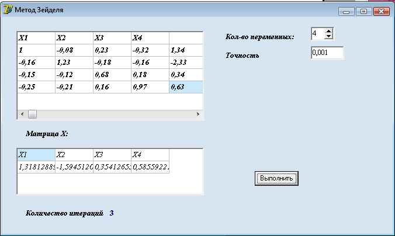Click the variable count field showing 4
Screen dimensions: 395x236
tap(318, 33)
